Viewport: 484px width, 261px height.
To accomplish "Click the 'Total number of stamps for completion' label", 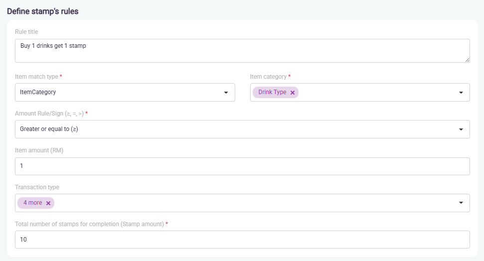I will coord(89,224).
